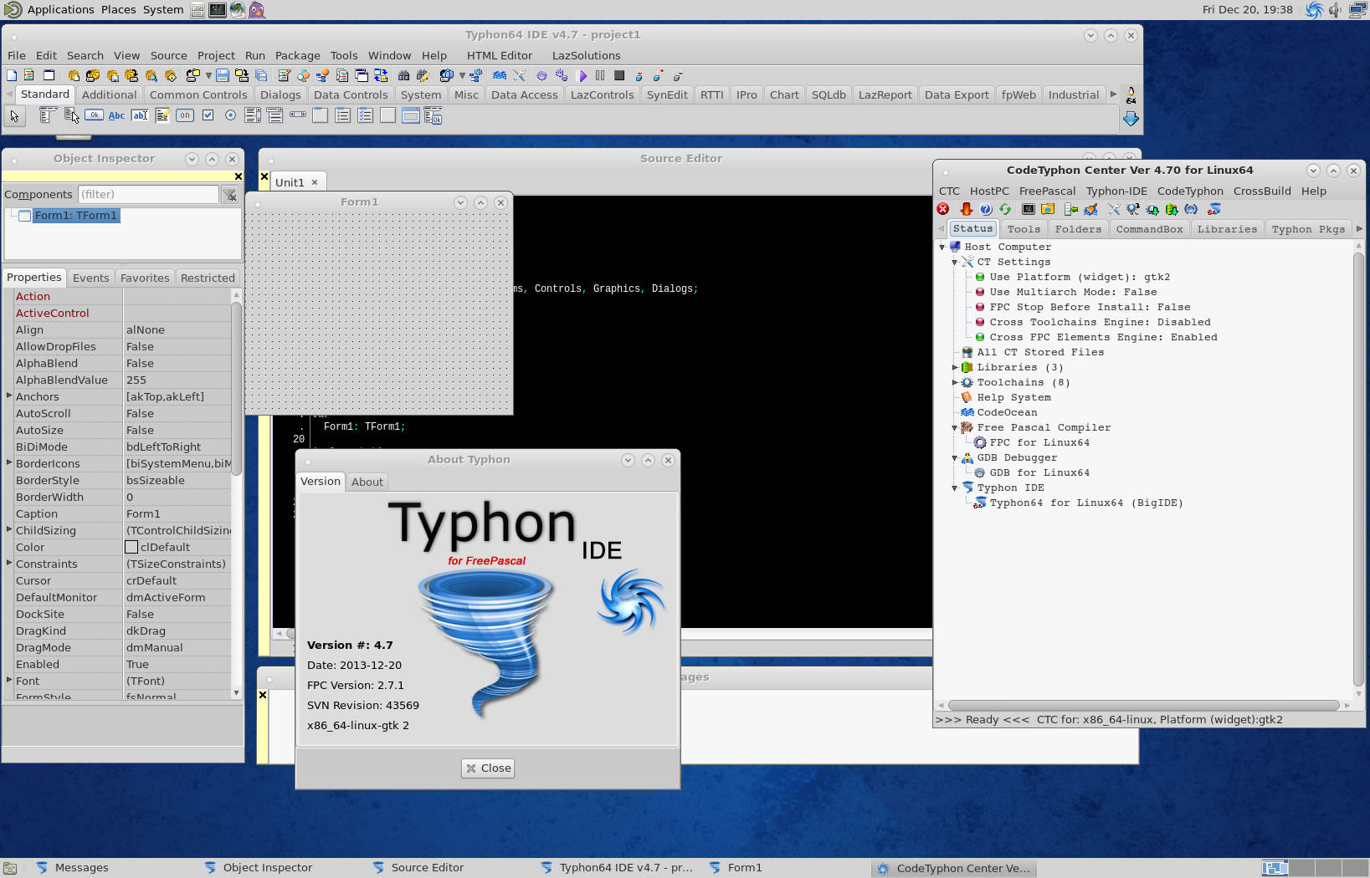Screen dimensions: 1370x878
Task: Click the Pause toolbar icon
Action: coord(600,75)
